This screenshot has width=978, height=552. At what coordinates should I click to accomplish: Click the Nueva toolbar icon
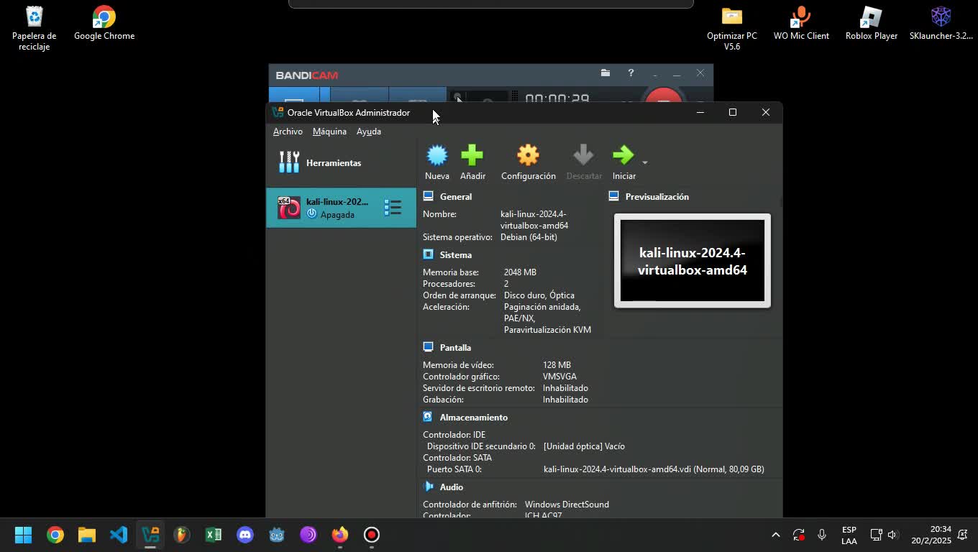(x=437, y=155)
